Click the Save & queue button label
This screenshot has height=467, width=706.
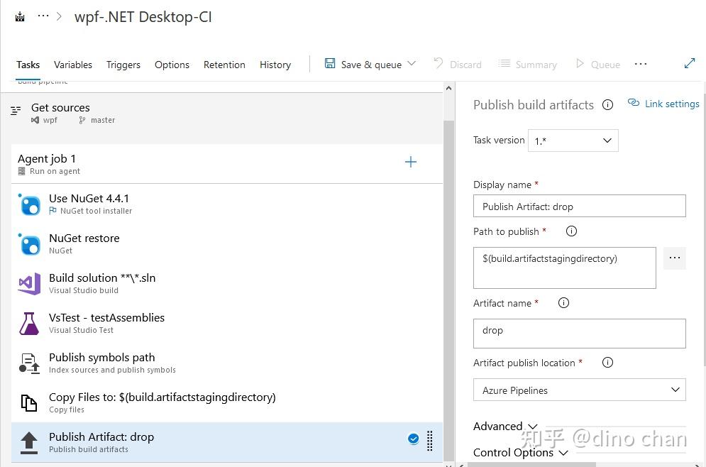tap(372, 65)
